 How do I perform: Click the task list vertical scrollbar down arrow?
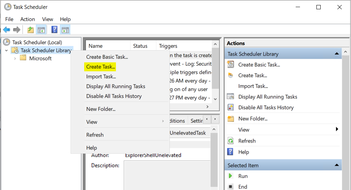click(215, 99)
